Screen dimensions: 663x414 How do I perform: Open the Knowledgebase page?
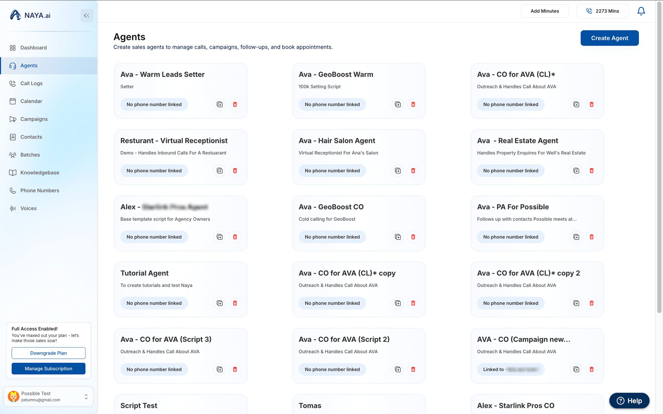(49, 172)
